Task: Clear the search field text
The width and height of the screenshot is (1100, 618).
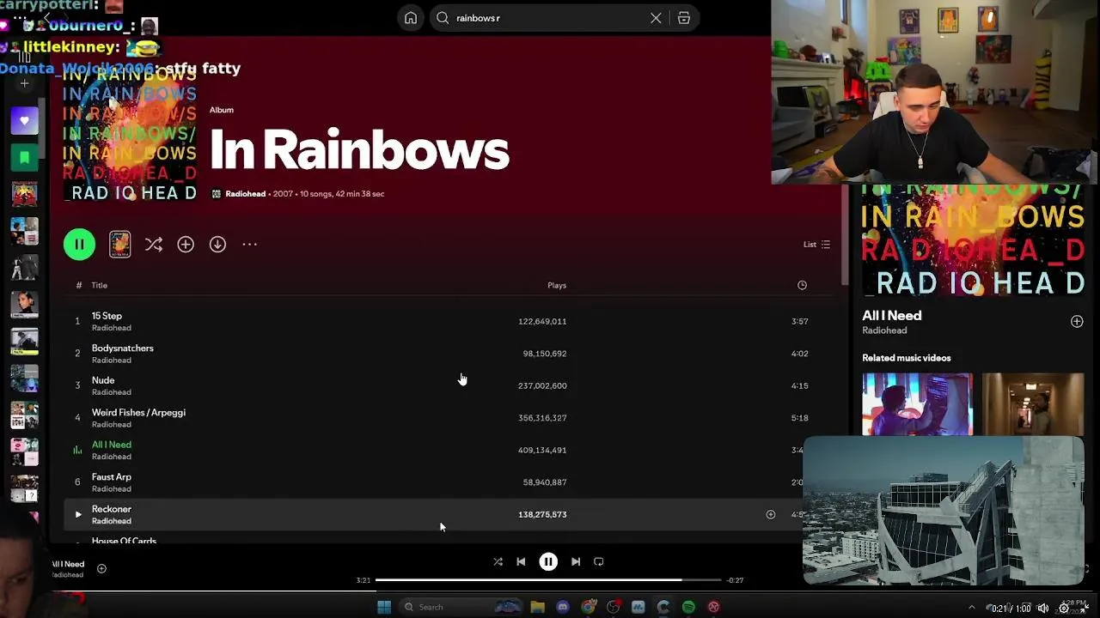Action: click(656, 18)
